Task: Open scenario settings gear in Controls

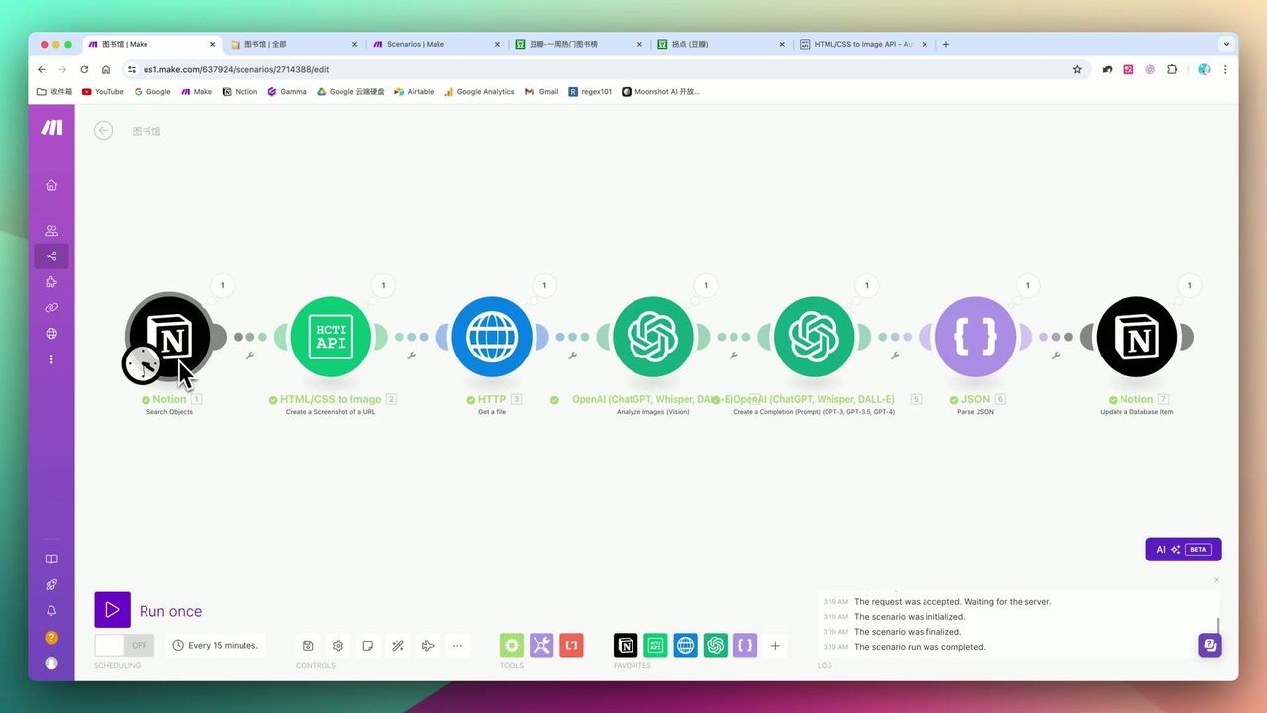Action: pyautogui.click(x=338, y=645)
